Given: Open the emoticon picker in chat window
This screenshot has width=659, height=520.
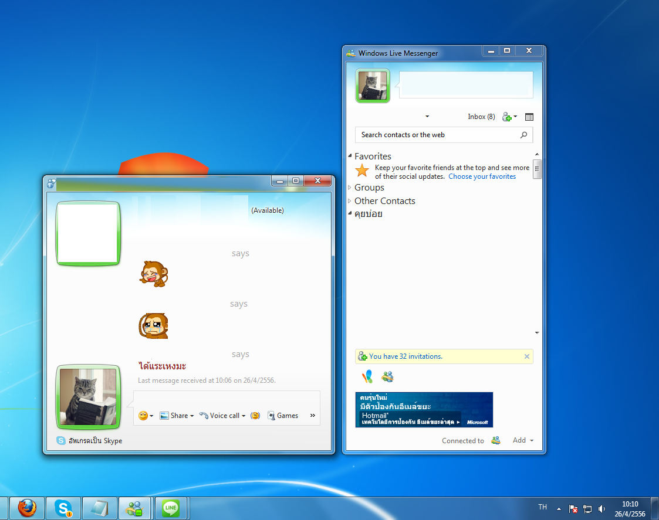Looking at the screenshot, I should (x=143, y=416).
